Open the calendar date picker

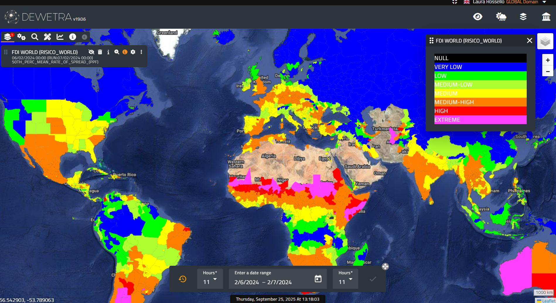tap(318, 279)
